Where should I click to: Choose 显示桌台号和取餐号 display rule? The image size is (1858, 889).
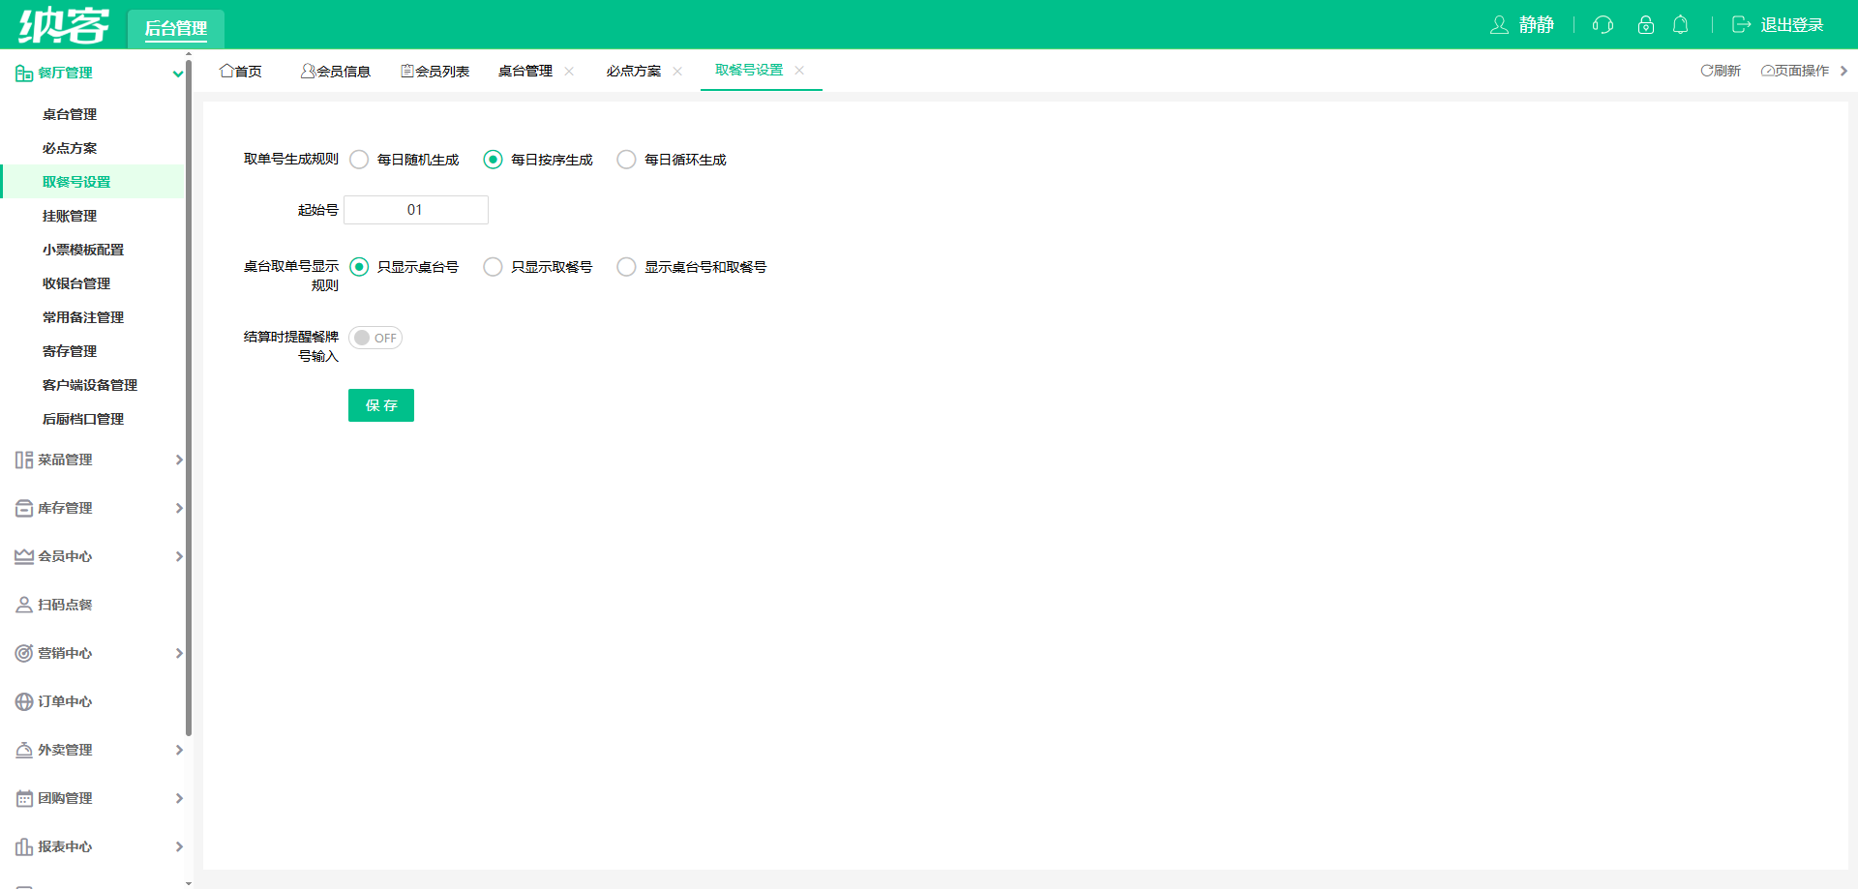point(626,267)
